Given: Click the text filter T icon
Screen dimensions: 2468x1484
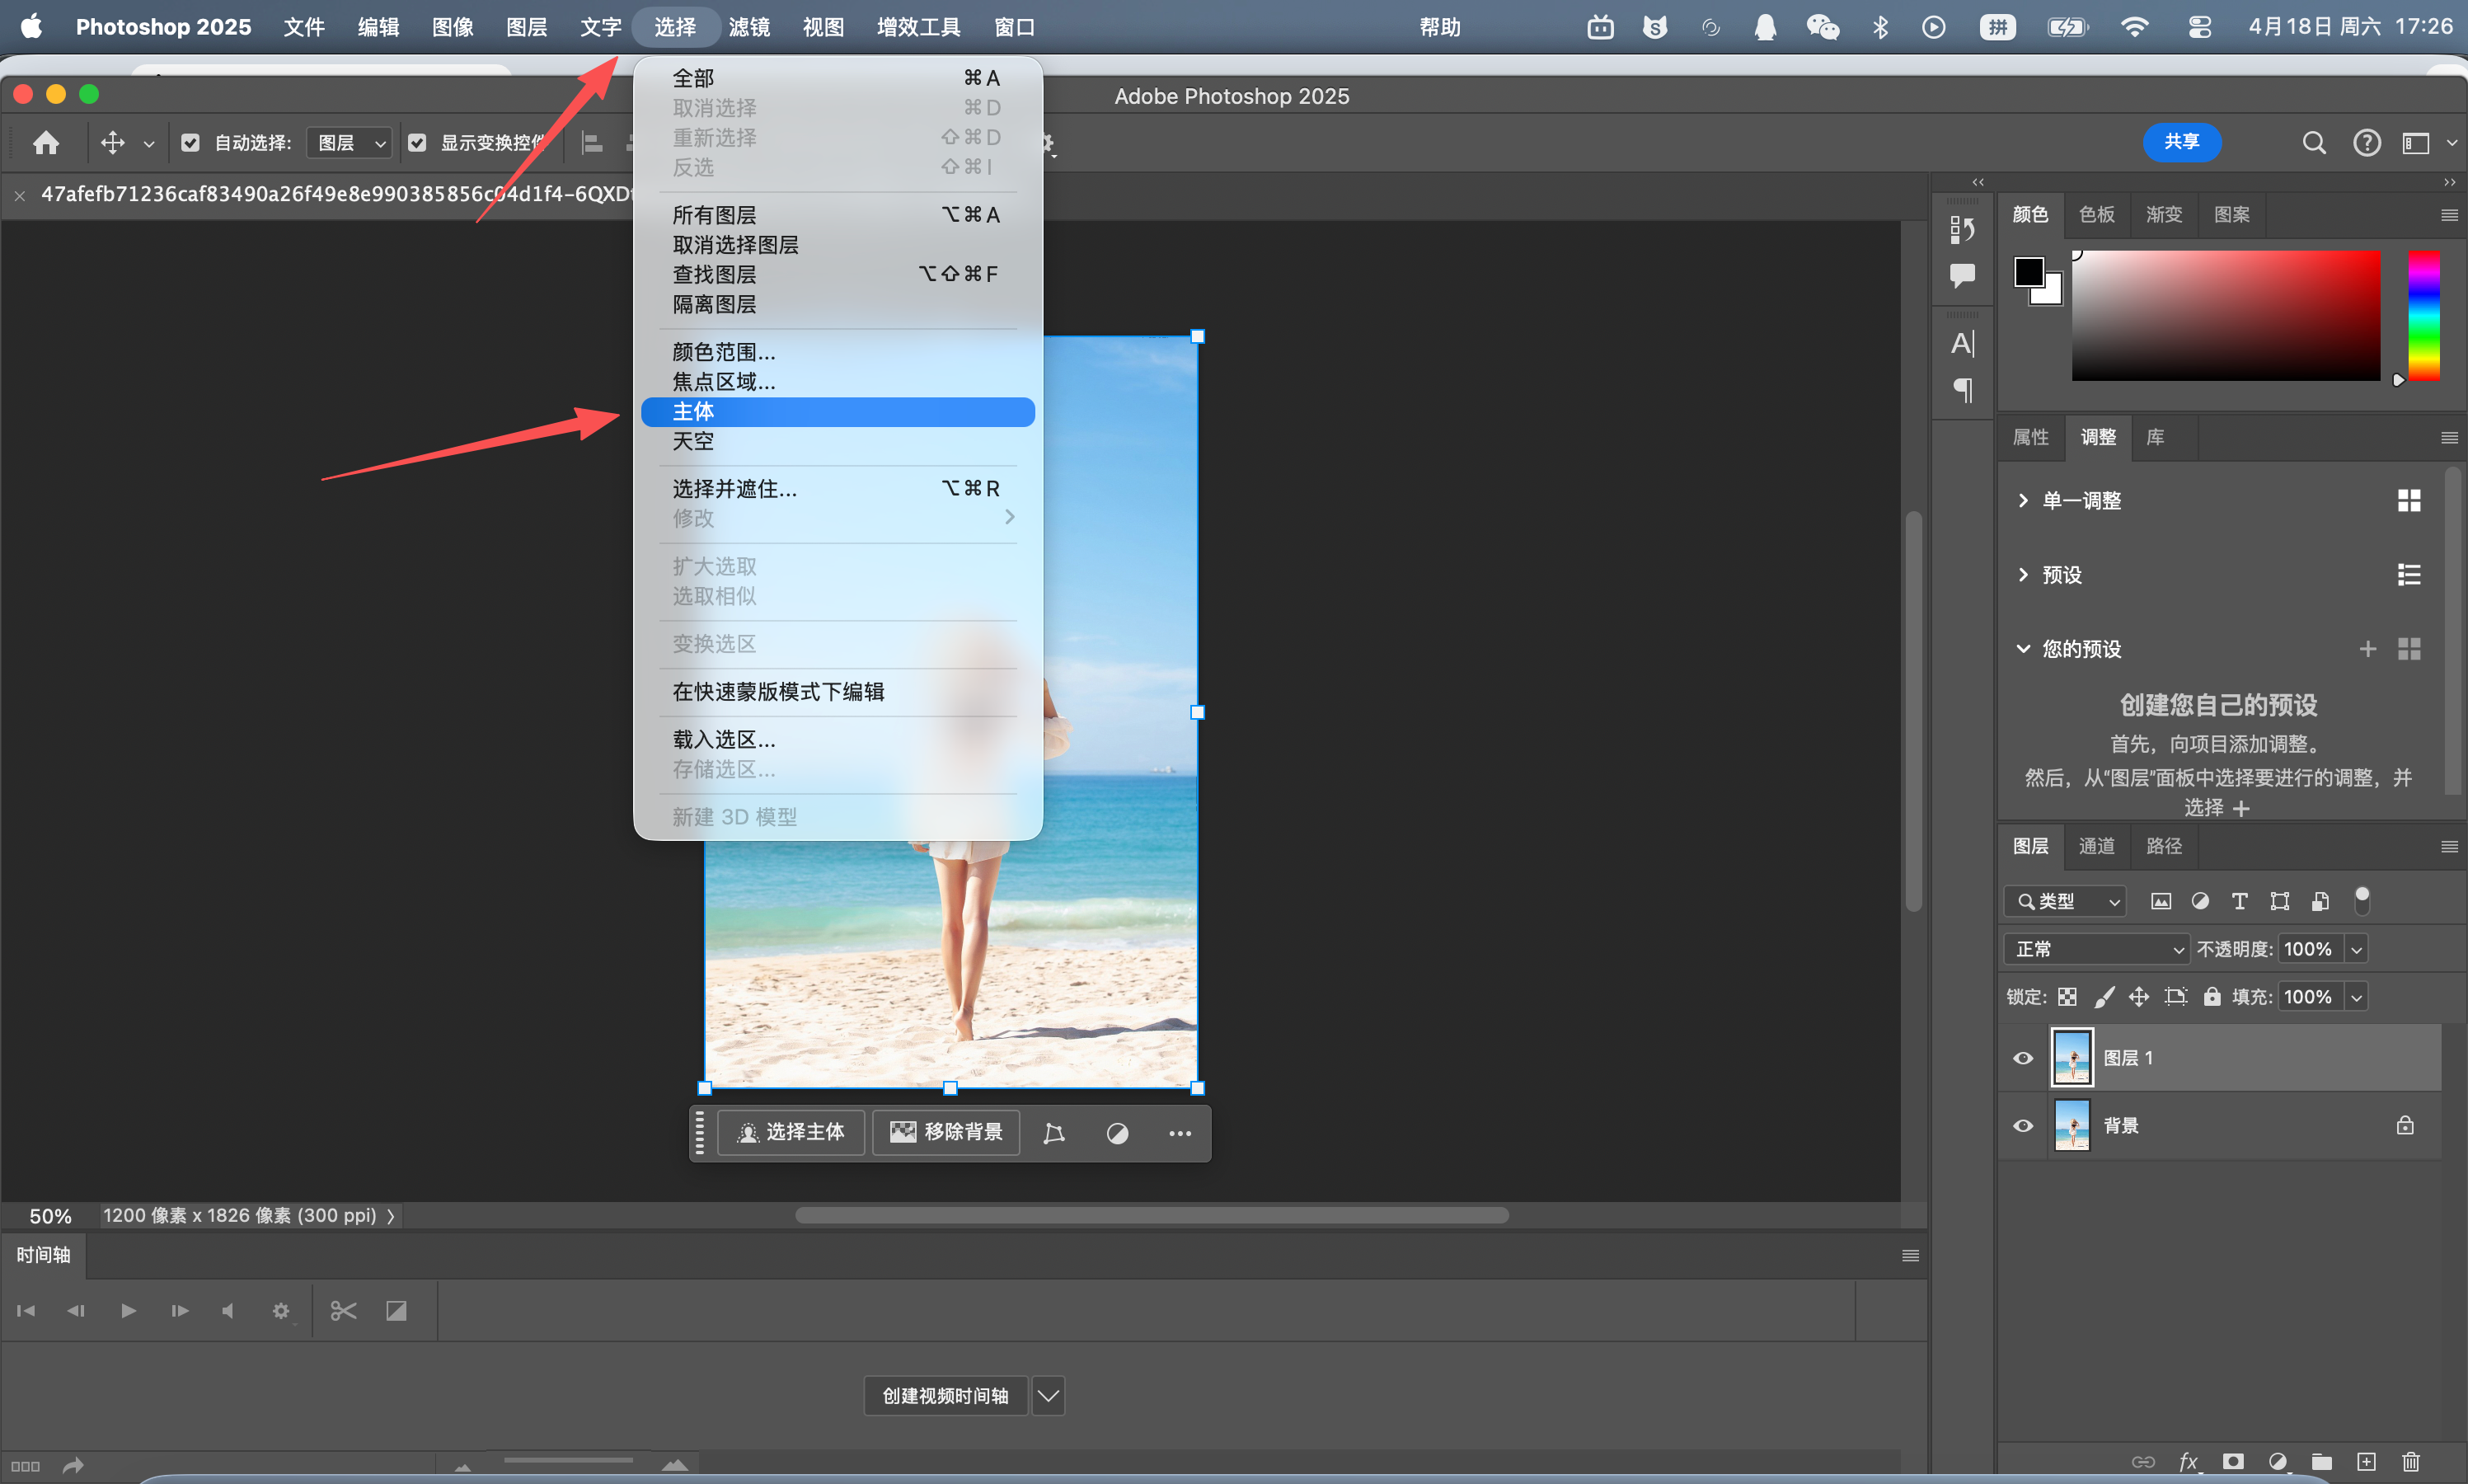Looking at the screenshot, I should [x=2239, y=901].
